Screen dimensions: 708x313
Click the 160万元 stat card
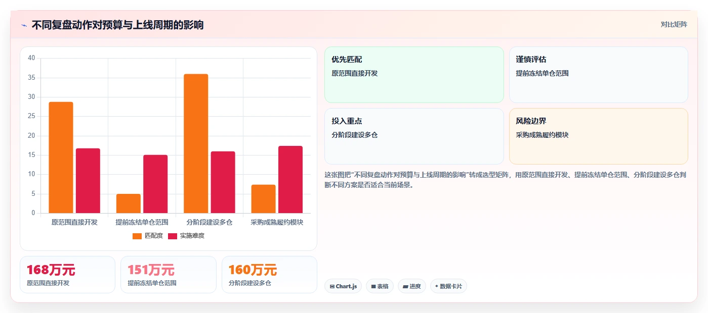(269, 275)
